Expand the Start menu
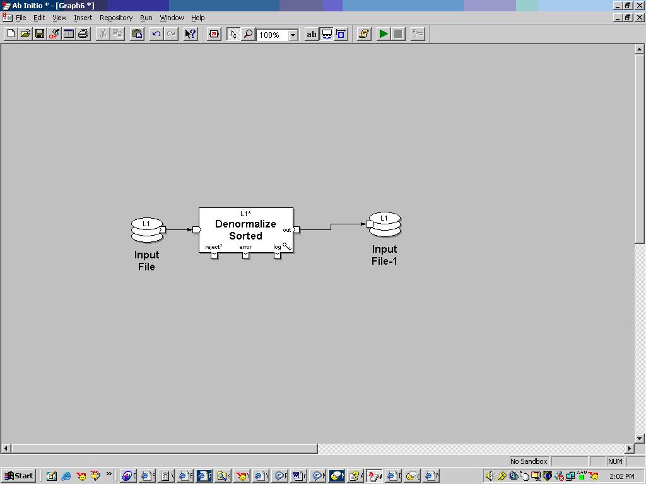 [x=18, y=476]
